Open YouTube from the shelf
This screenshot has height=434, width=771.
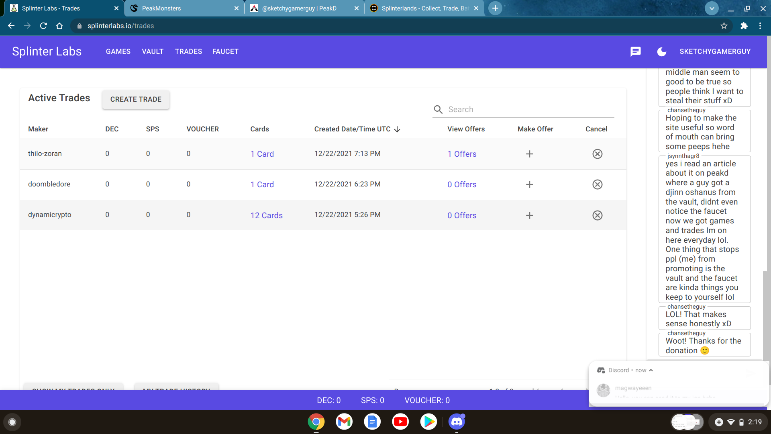[x=400, y=422]
